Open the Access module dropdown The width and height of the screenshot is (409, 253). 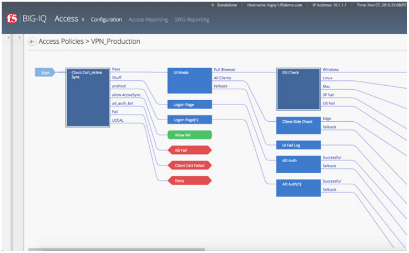pyautogui.click(x=69, y=19)
